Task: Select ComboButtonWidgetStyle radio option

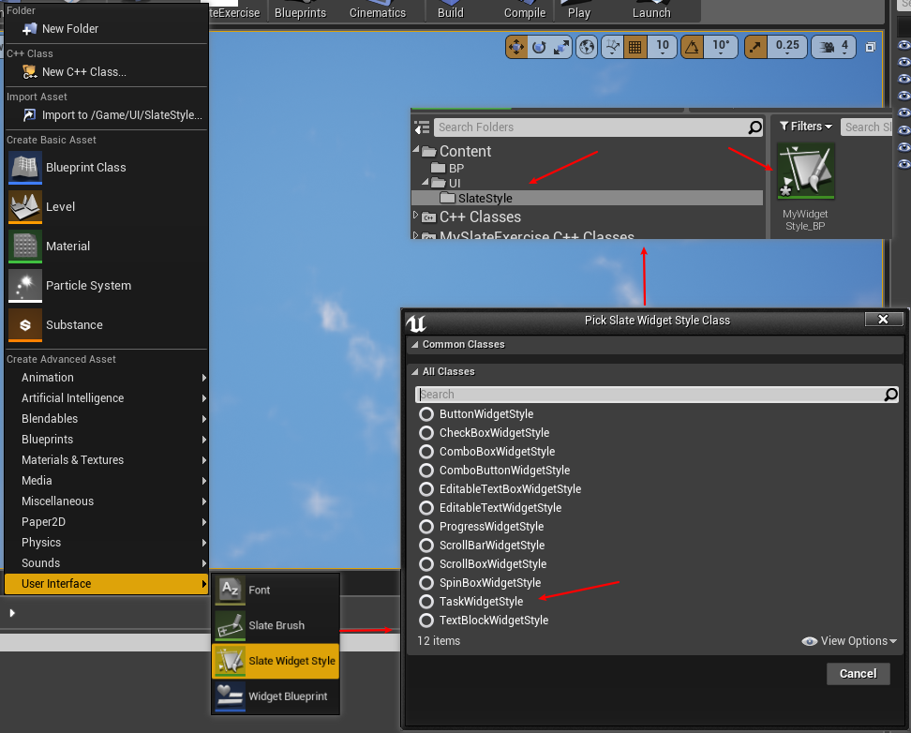Action: [426, 471]
